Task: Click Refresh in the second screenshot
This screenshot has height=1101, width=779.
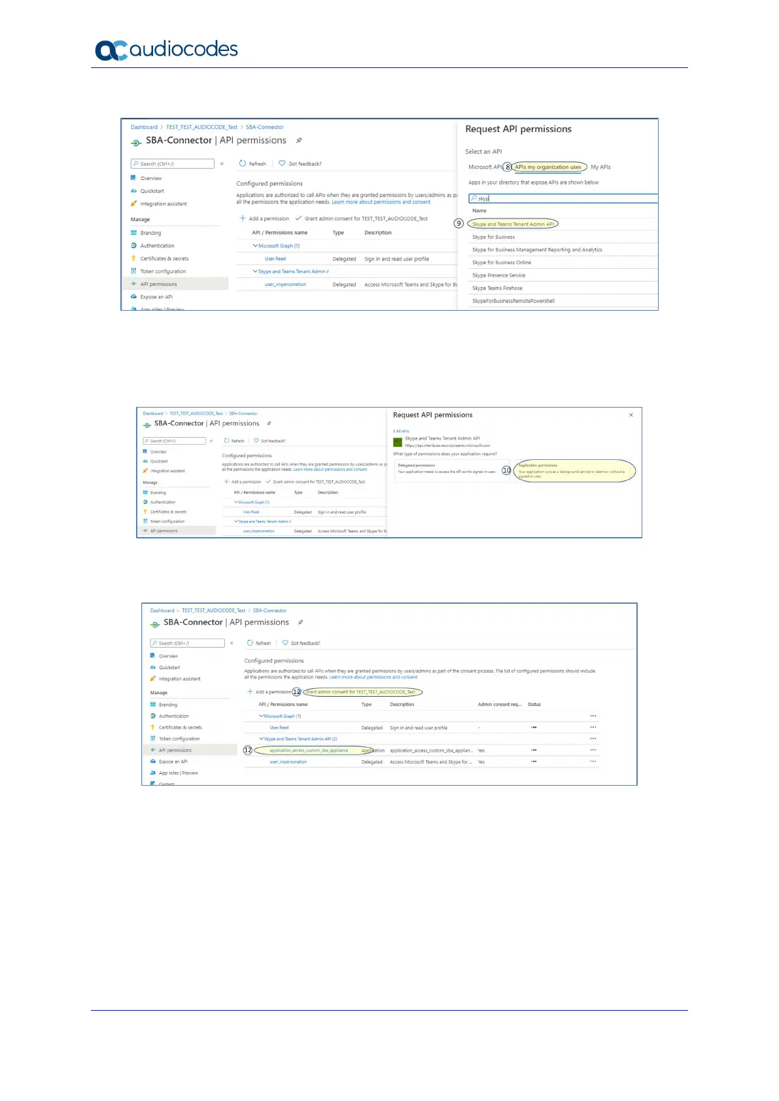Action: tap(234, 441)
